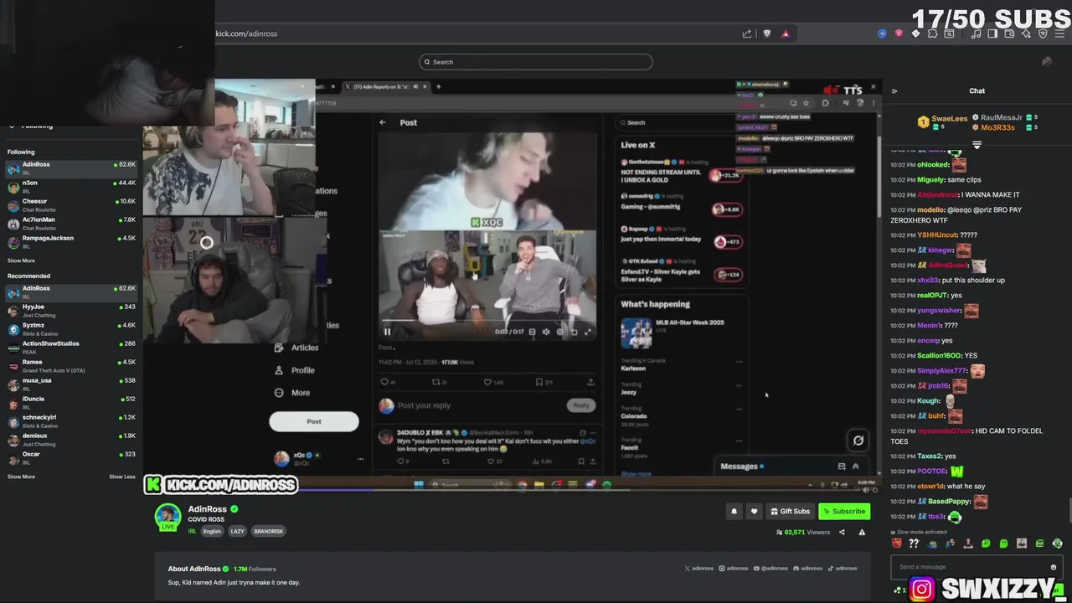Screen dimensions: 1072x603
Task: Click the share icon in address bar
Action: 746,33
